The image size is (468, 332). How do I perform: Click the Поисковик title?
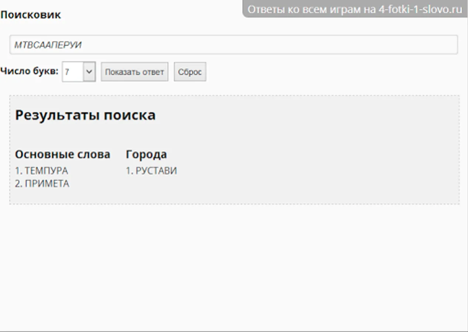[31, 15]
